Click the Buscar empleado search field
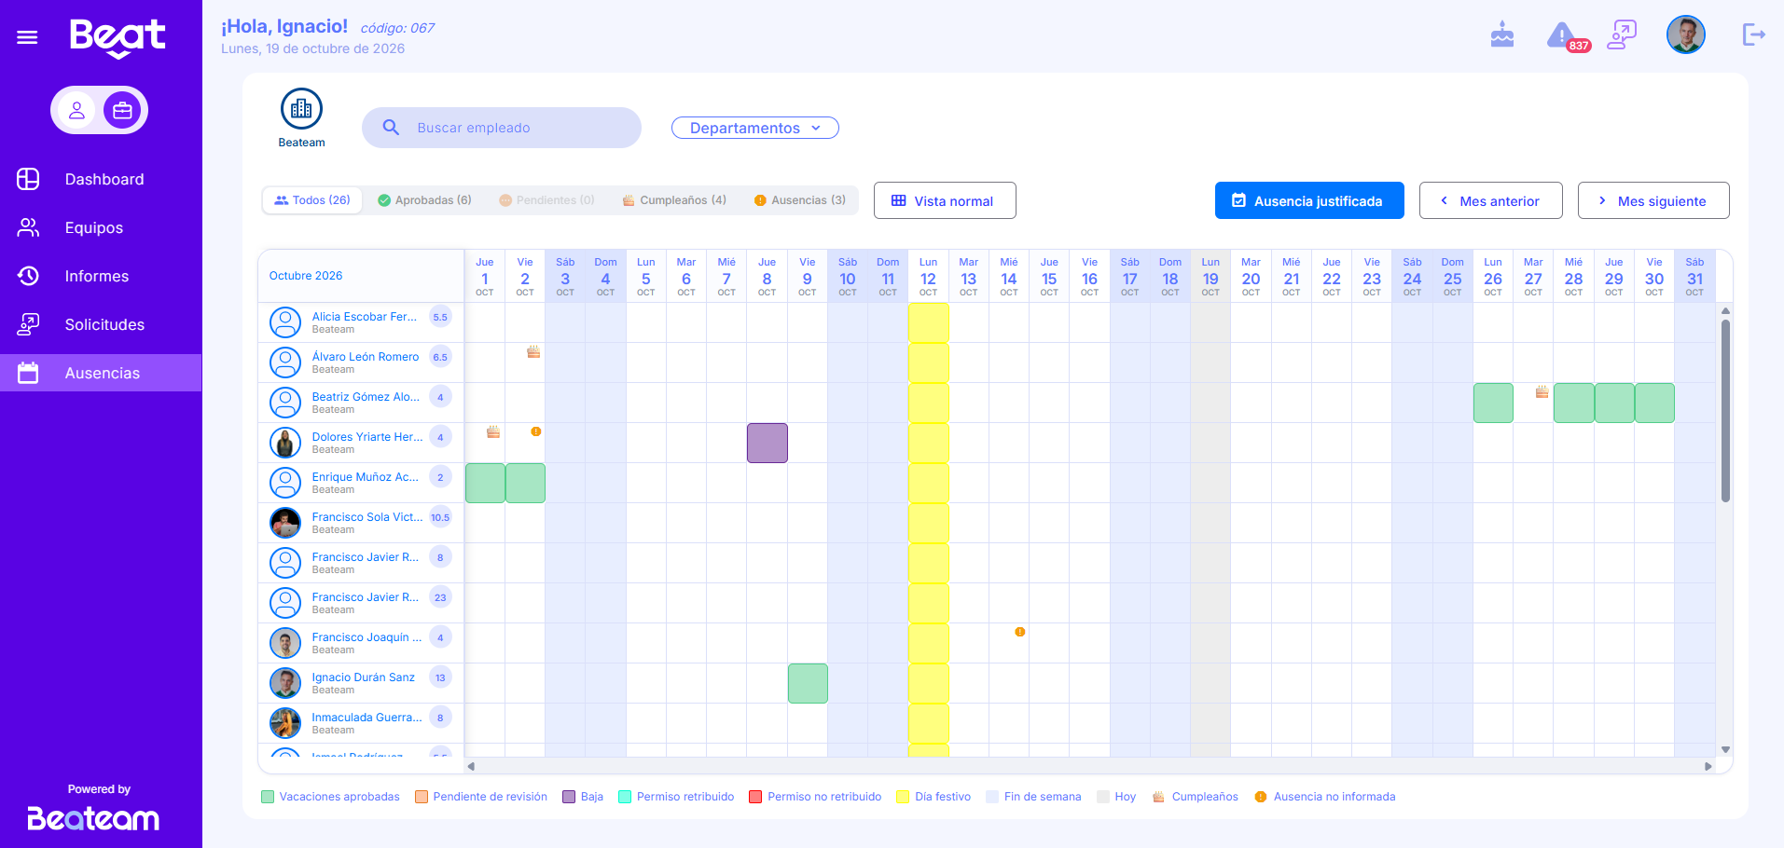 click(502, 128)
